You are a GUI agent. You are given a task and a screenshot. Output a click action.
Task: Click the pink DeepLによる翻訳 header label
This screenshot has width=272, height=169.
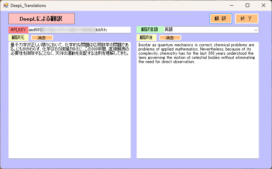(x=41, y=19)
